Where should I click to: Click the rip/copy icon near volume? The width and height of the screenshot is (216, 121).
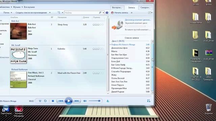[x=108, y=101]
